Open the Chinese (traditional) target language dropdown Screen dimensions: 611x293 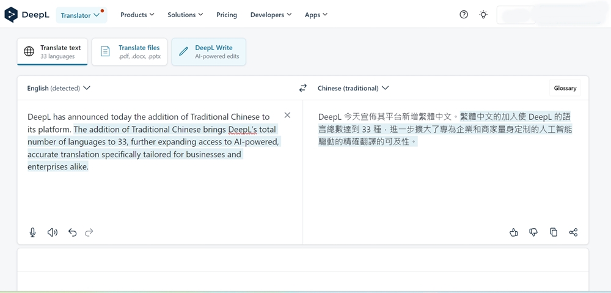(x=353, y=88)
